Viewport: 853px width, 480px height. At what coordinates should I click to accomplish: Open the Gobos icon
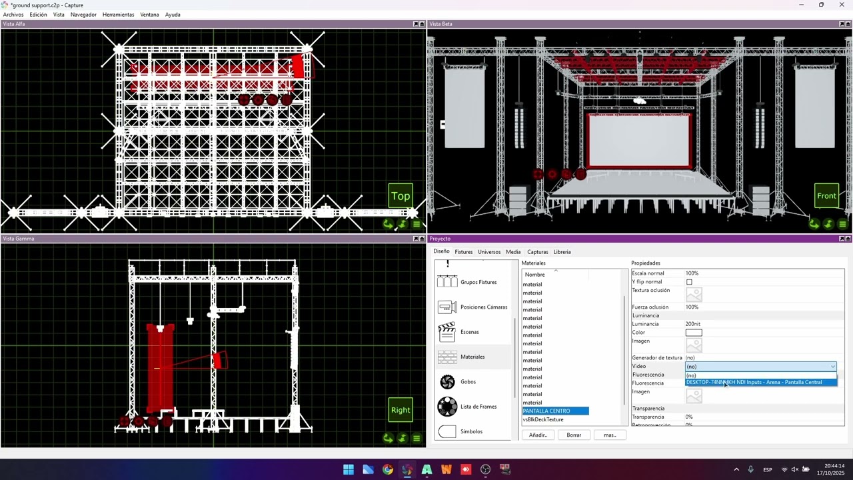click(x=447, y=381)
